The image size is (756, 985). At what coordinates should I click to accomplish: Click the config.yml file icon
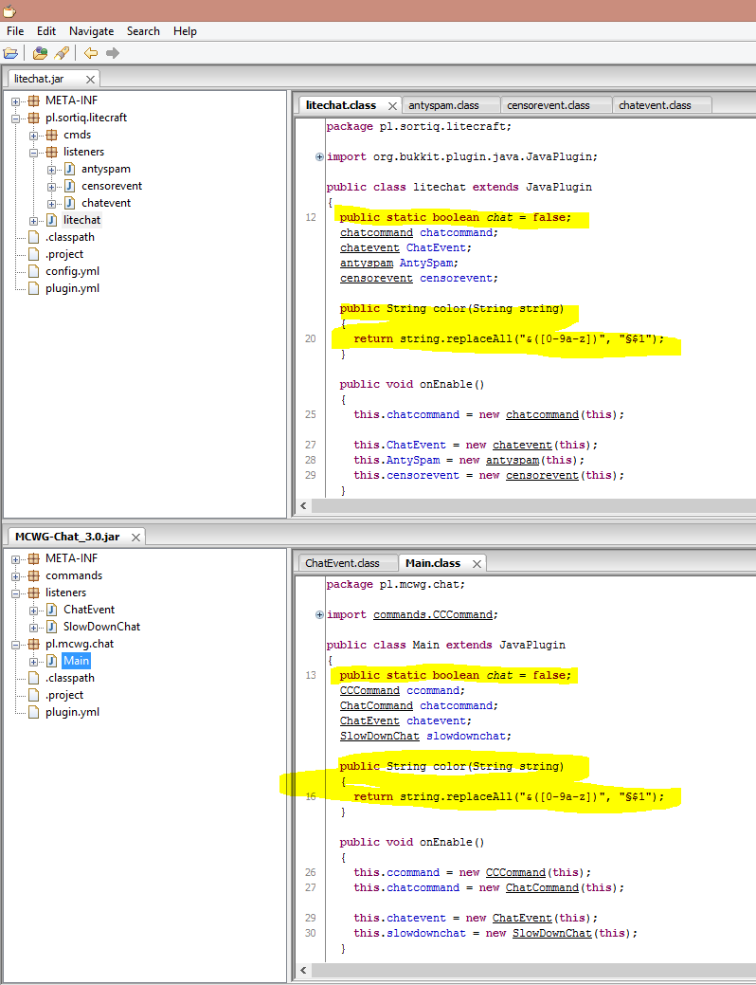pyautogui.click(x=33, y=271)
